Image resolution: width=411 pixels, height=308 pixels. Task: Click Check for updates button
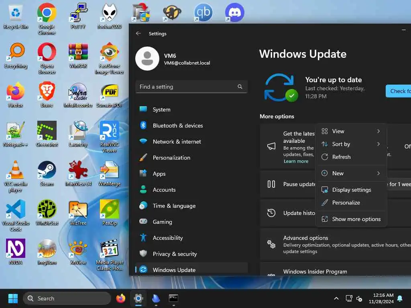click(x=399, y=91)
